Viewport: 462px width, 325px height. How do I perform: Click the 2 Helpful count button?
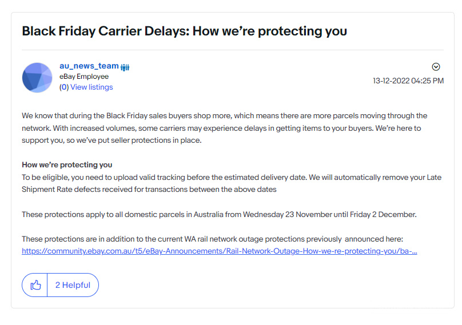(73, 285)
